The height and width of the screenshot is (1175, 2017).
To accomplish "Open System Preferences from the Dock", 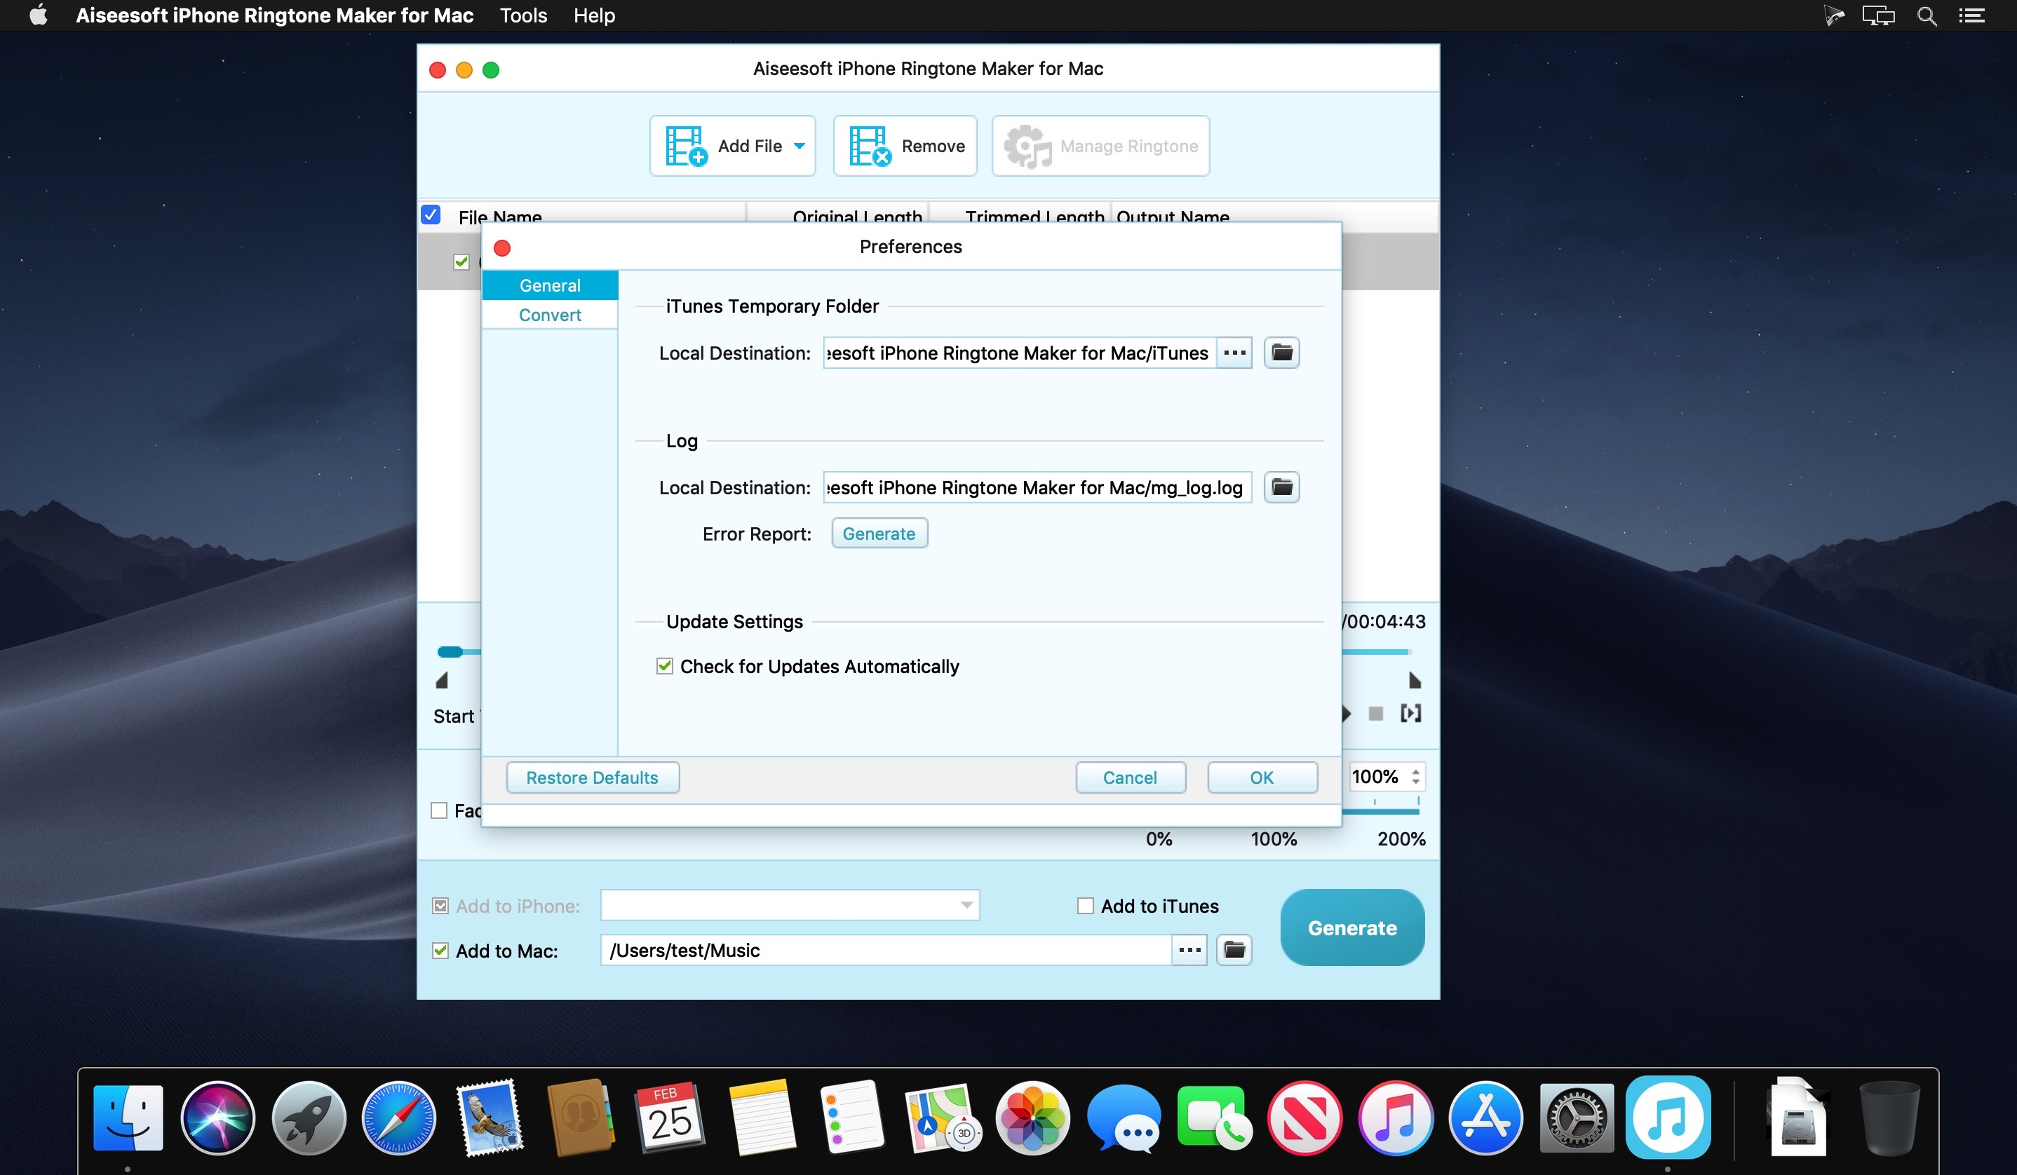I will pyautogui.click(x=1576, y=1118).
